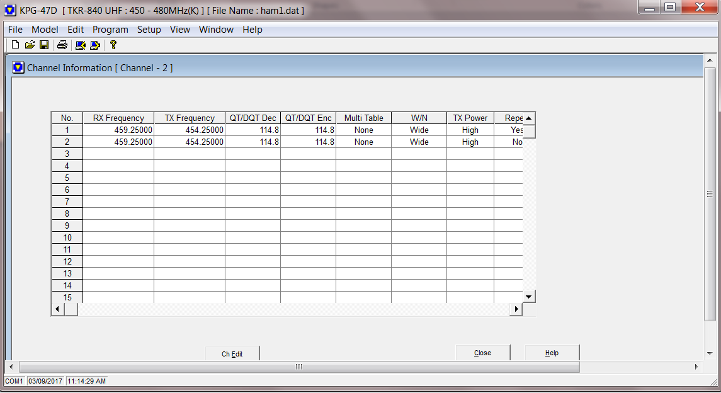Click the Write data to radio icon
Image resolution: width=721 pixels, height=393 pixels.
click(95, 45)
